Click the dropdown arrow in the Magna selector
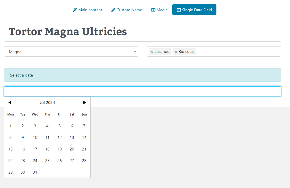The height and width of the screenshot is (188, 290). coord(135,51)
